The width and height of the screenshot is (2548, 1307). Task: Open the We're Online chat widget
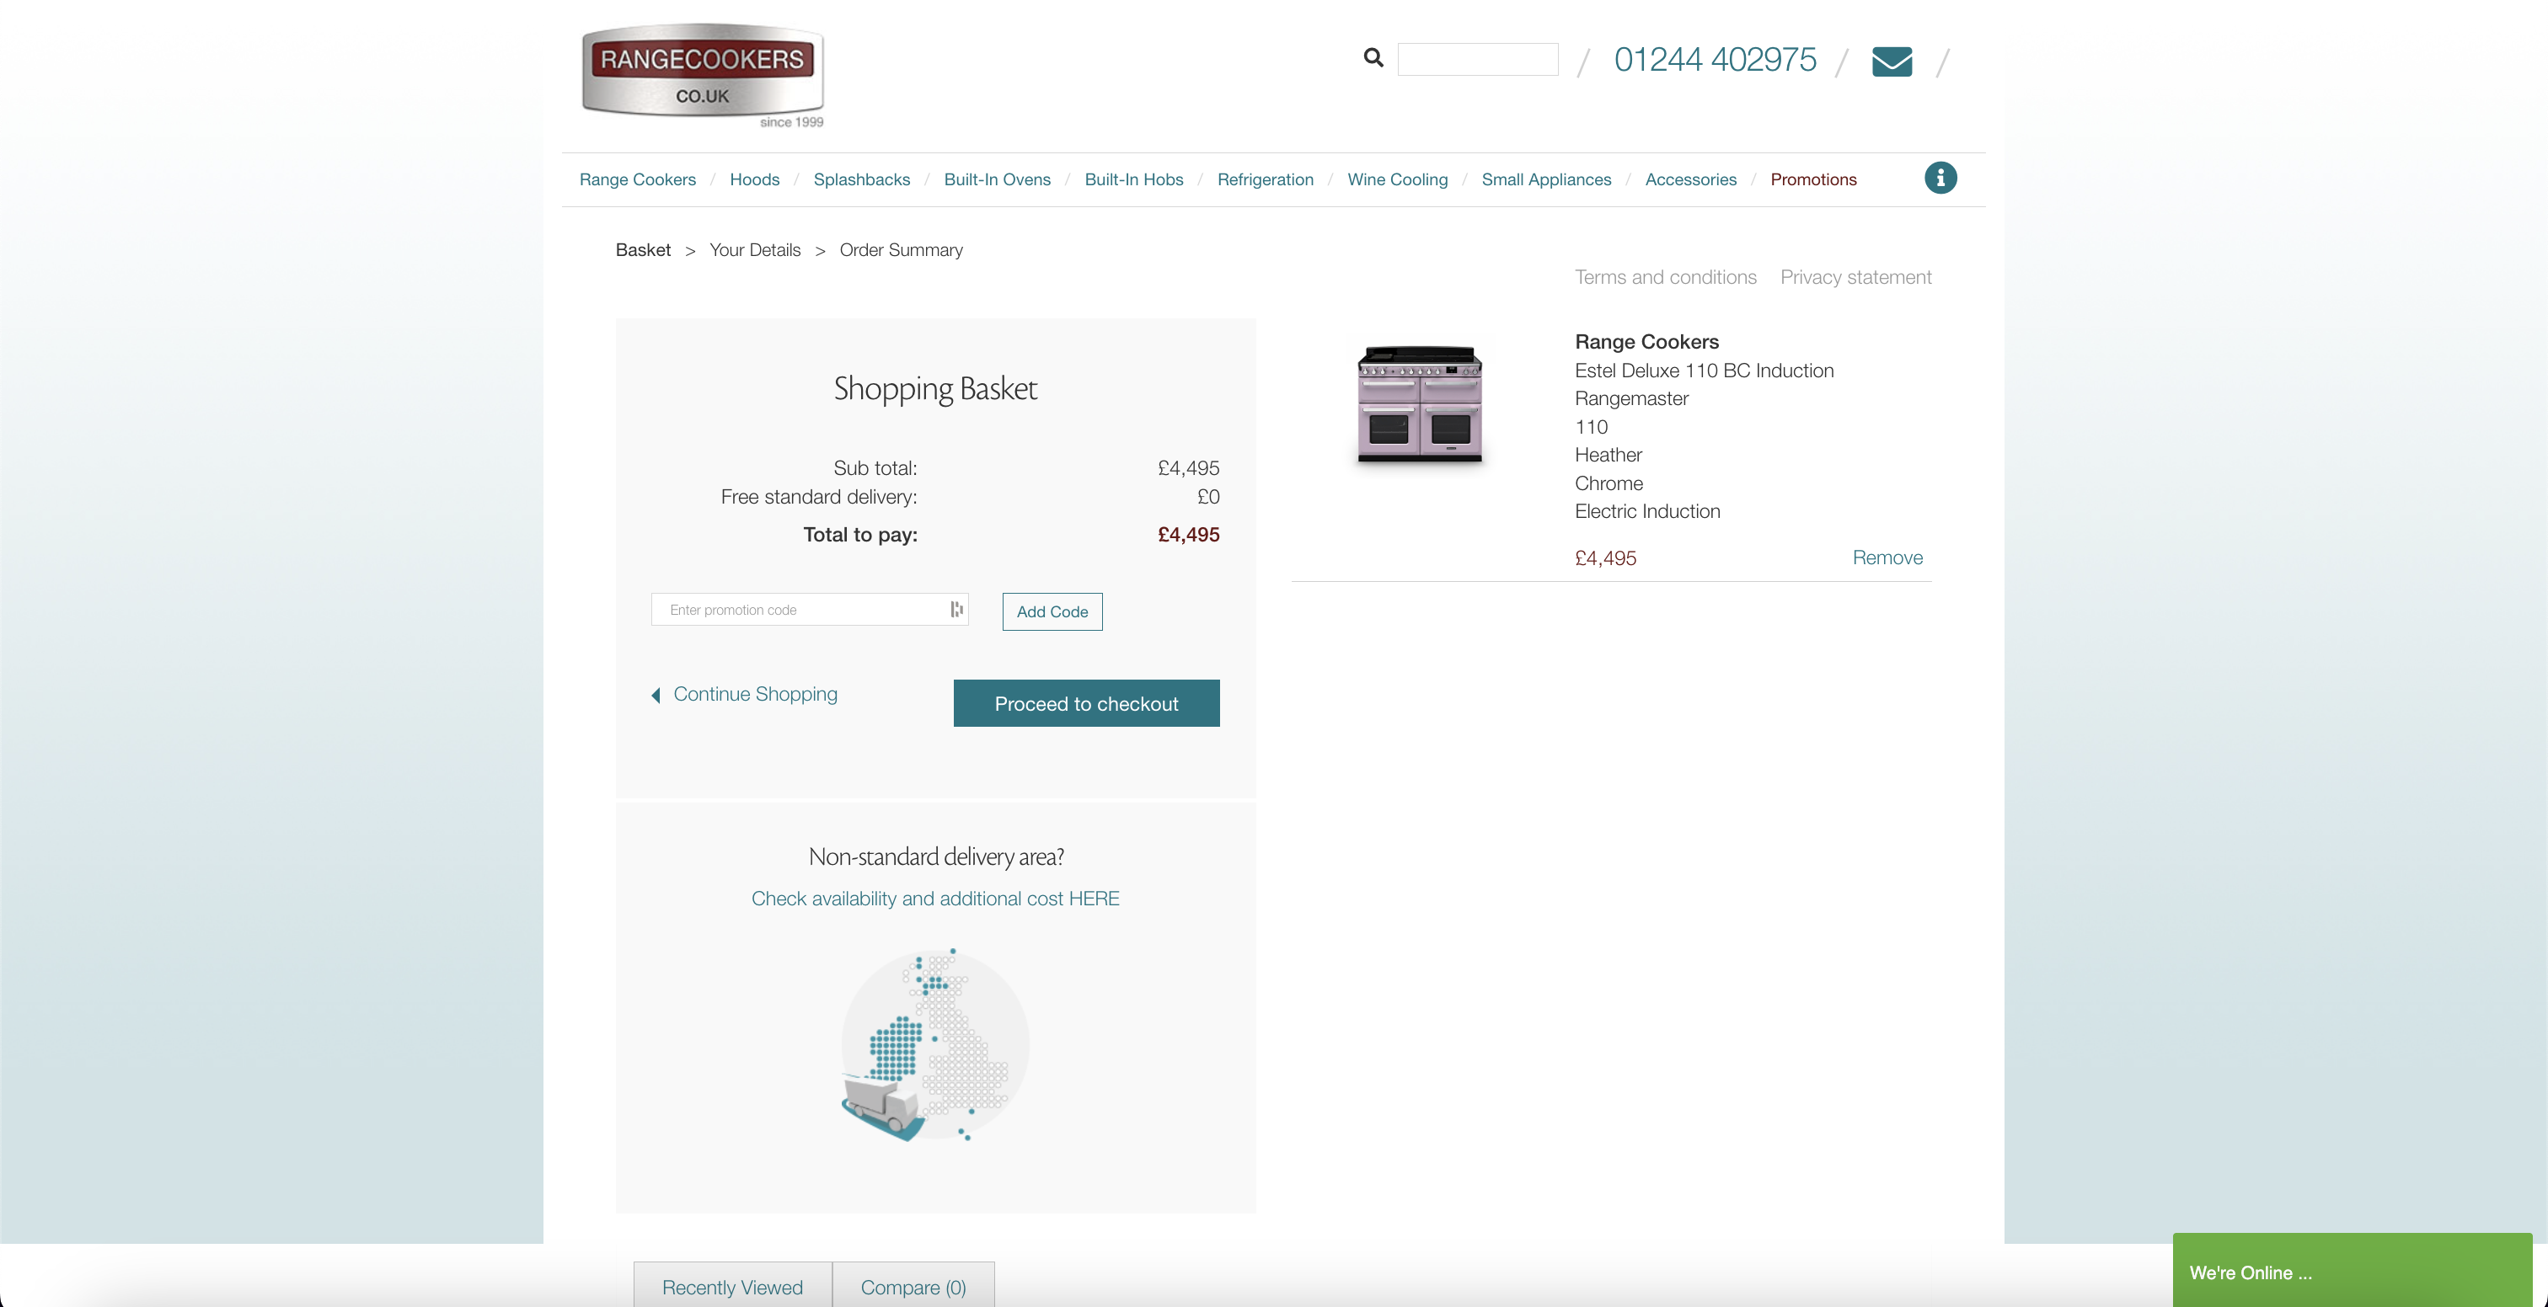point(2351,1271)
